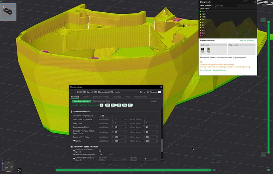Click filament 2 green ABS swatch
Screen dimensions: 273x174
(209, 49)
